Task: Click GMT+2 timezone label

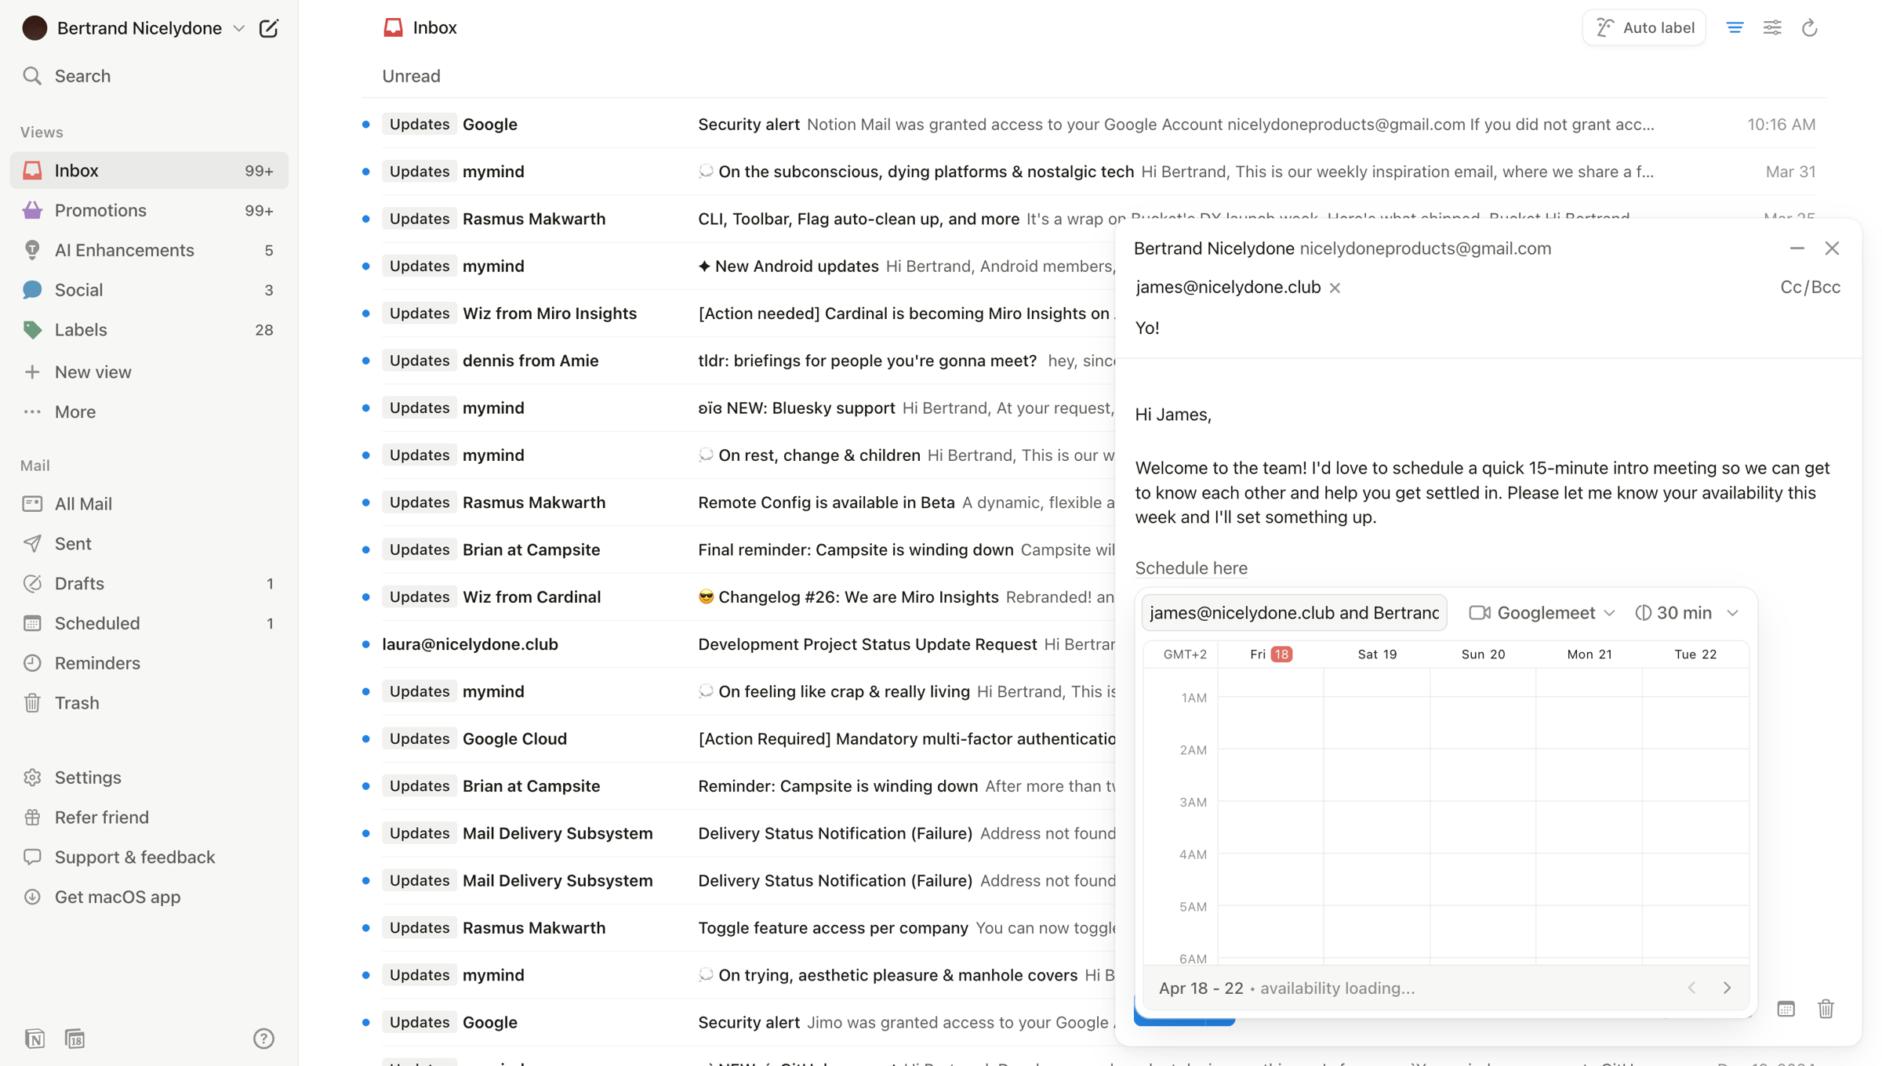Action: coord(1185,654)
